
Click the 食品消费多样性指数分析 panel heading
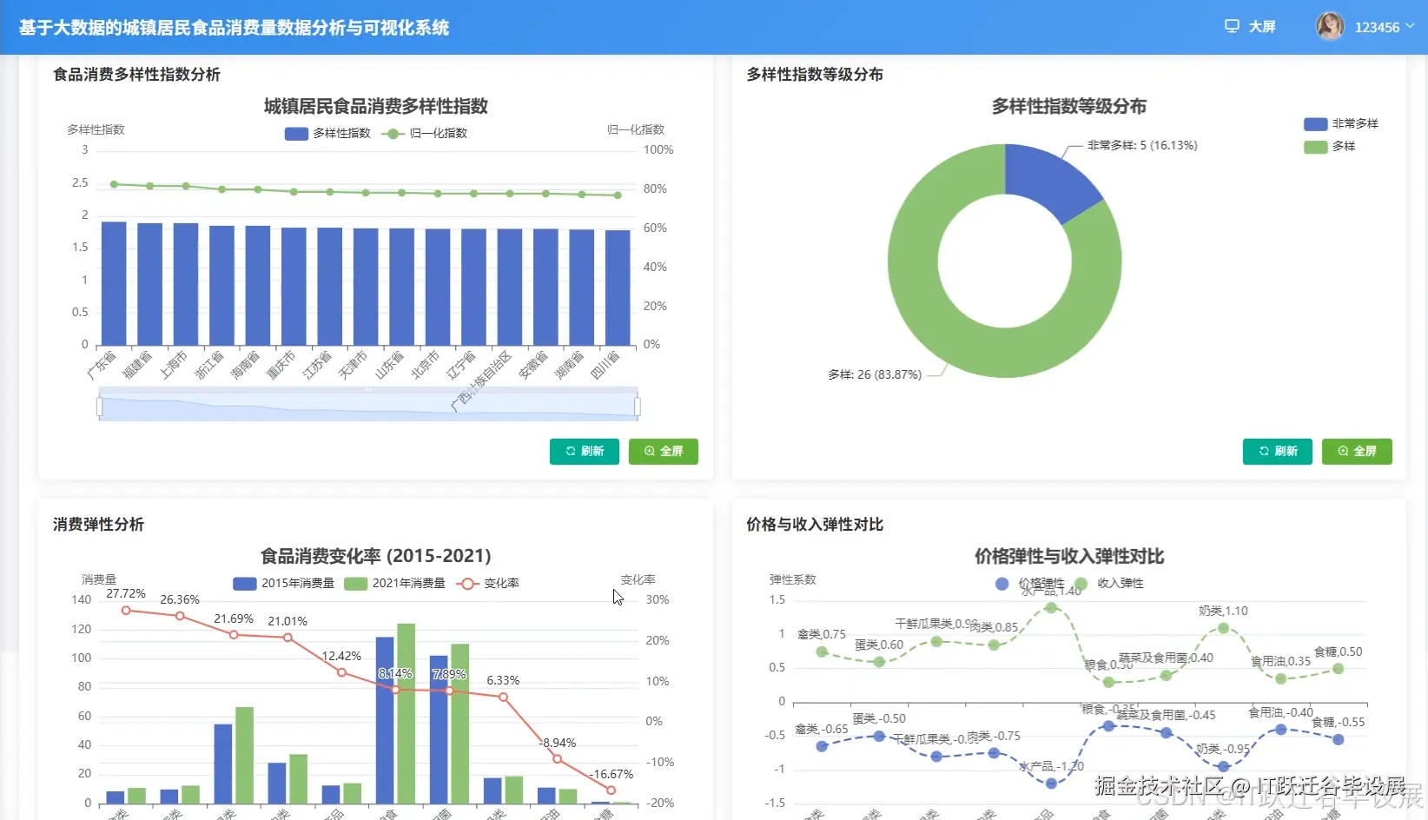pos(137,75)
